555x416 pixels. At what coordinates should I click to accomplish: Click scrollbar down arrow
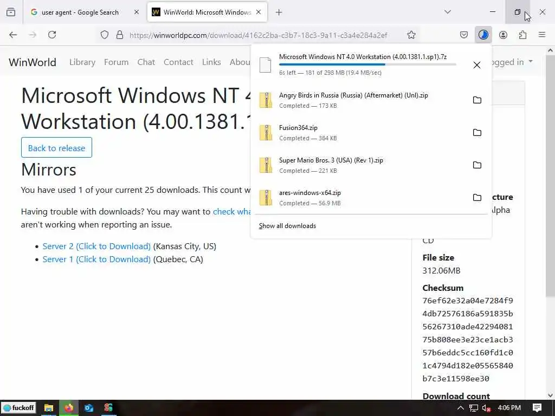551,395
